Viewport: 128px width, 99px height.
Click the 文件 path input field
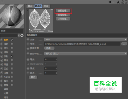tap(82, 44)
